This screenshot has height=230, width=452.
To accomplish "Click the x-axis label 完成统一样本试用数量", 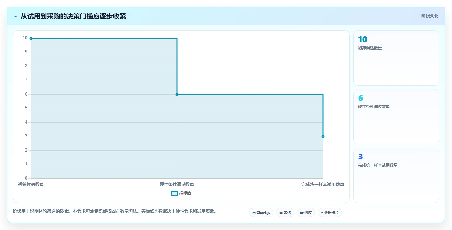I will (x=323, y=184).
